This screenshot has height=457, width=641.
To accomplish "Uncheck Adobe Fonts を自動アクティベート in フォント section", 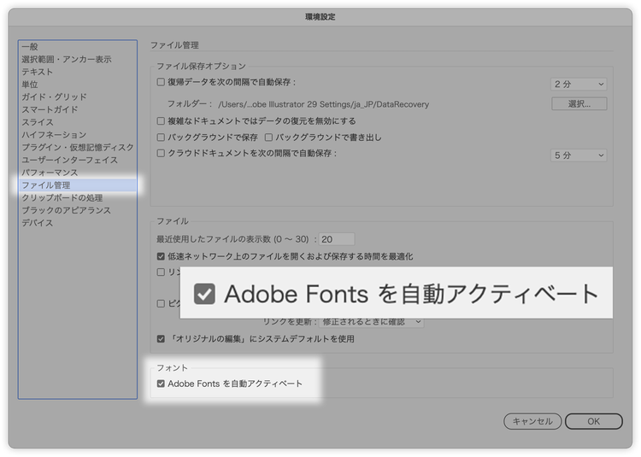I will point(161,384).
